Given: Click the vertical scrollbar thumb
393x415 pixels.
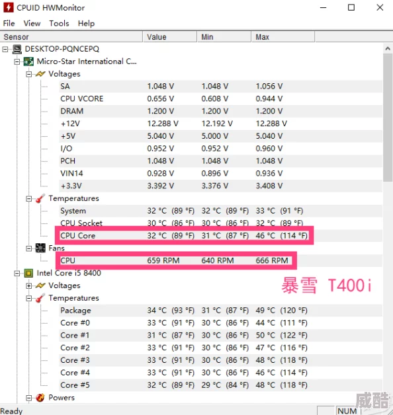Looking at the screenshot, I should pos(388,117).
